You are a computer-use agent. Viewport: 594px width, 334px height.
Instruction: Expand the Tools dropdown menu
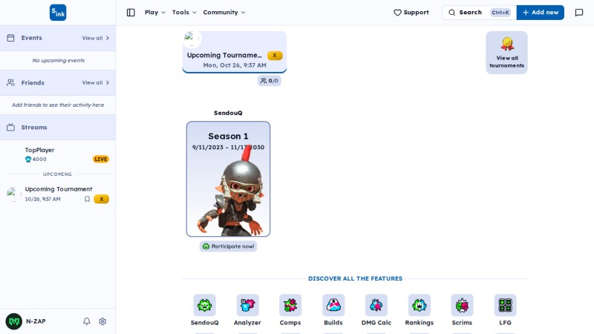click(x=184, y=13)
